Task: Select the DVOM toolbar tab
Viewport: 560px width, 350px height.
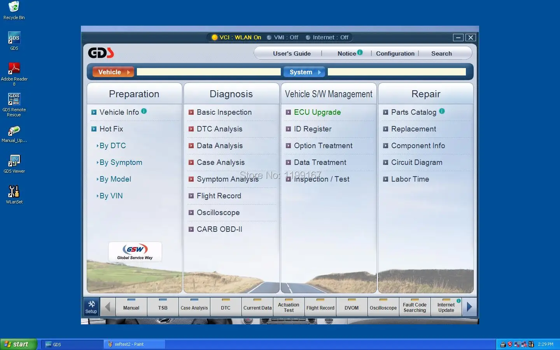Action: (x=352, y=307)
